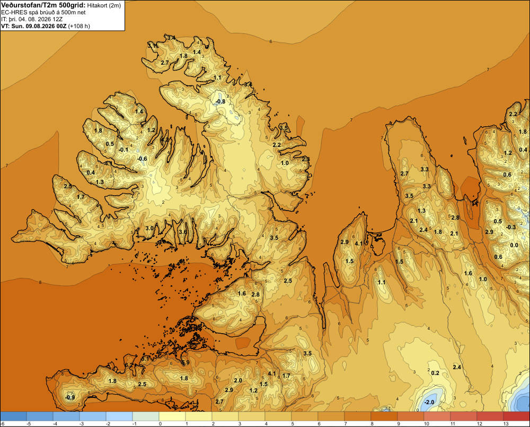Click the '11' label on the color scale
Screen dimensions: 530x427
[453, 424]
